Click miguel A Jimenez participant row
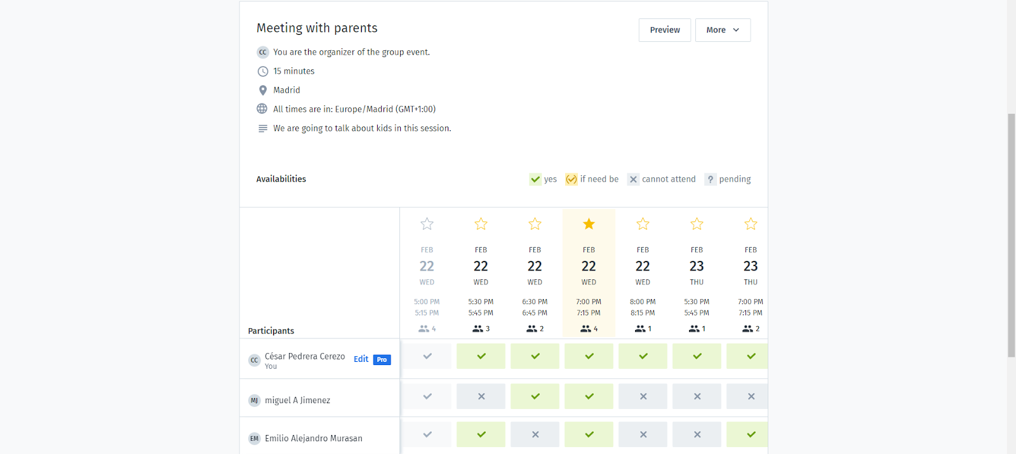Image resolution: width=1016 pixels, height=454 pixels. pyautogui.click(x=297, y=400)
